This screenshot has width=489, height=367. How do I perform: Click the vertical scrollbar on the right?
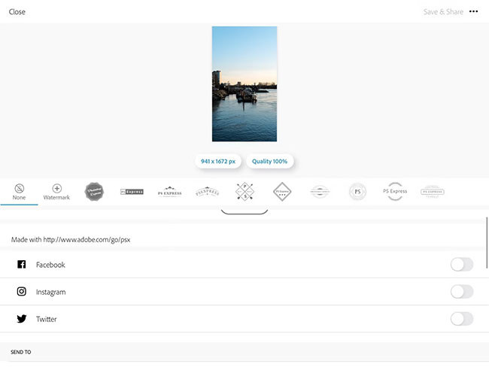pos(486,241)
